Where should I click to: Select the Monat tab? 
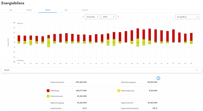pos(48,10)
